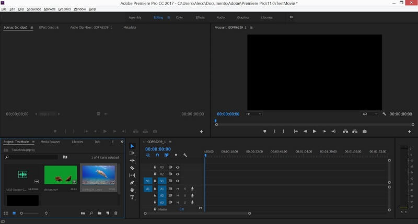The width and height of the screenshot is (418, 224).
Task: Switch the Project panel to List View
Action: [x=6, y=213]
